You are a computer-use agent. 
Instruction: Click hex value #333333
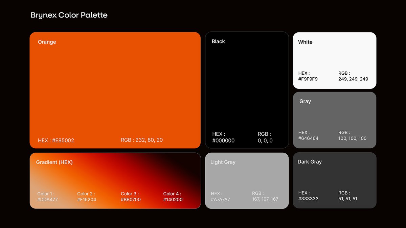click(308, 199)
